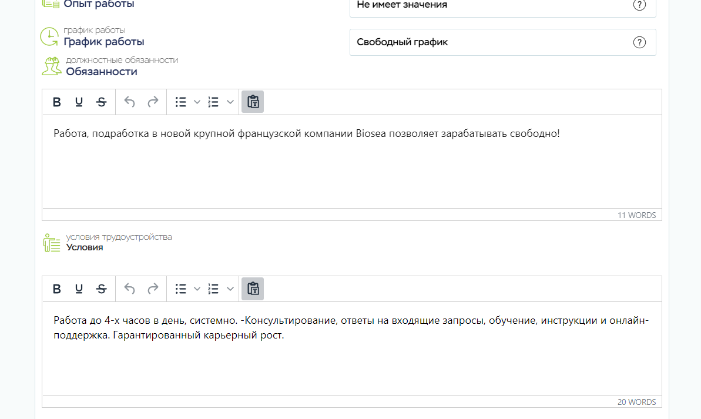
Task: Open bullet list style dropdown in Условия
Action: coord(197,289)
